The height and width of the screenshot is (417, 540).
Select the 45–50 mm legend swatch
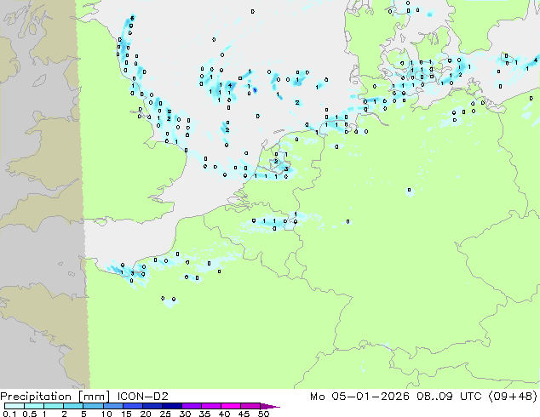[250, 406]
